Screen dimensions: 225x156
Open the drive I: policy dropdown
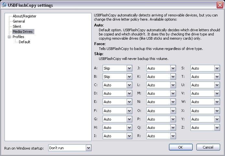(118, 136)
